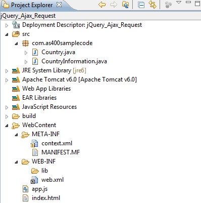
Task: Click the jQuery_Ajax_Request breadcrumb heading
Action: 28,16
